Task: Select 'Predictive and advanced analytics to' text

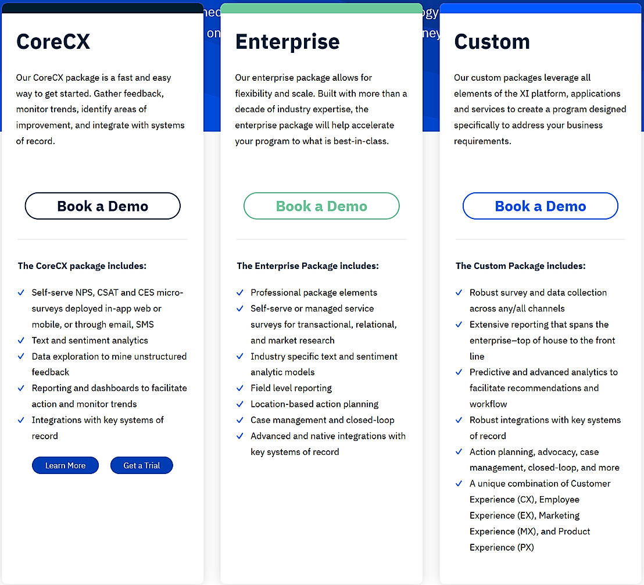Action: 543,372
